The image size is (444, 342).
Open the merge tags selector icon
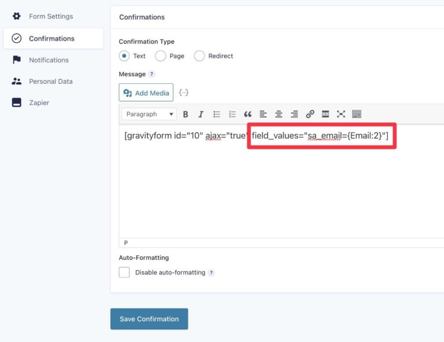tap(183, 92)
